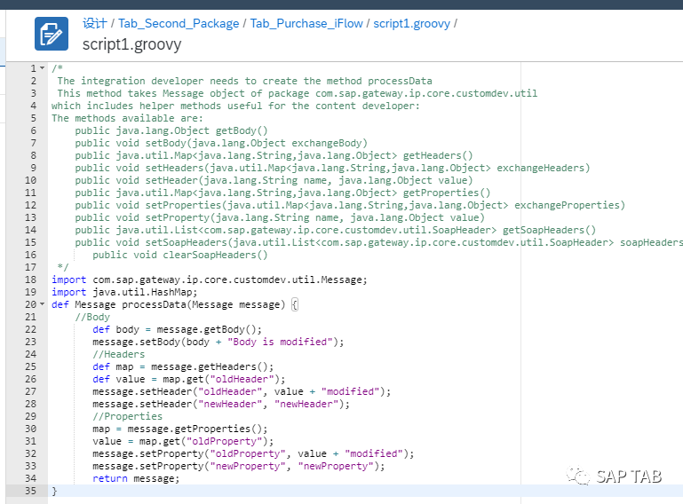The height and width of the screenshot is (504, 683).
Task: Click the 'The methods available are:' comment line
Action: point(127,118)
